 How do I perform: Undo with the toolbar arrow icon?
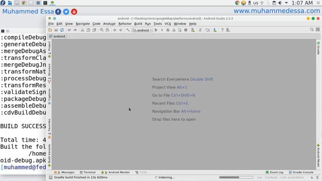(x=69, y=30)
